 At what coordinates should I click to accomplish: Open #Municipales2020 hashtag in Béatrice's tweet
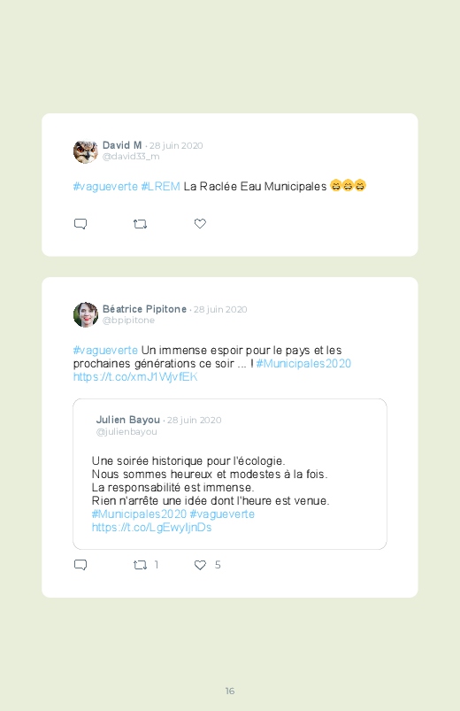(x=303, y=364)
